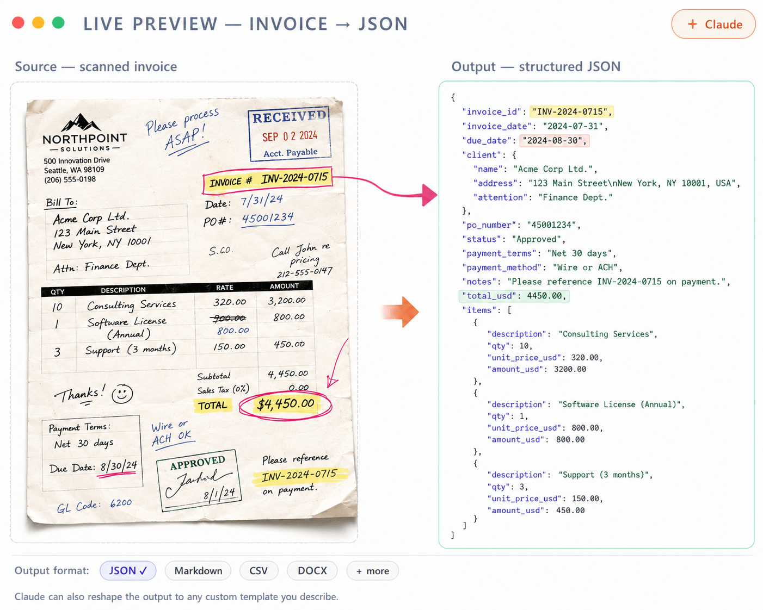Image resolution: width=763 pixels, height=610 pixels.
Task: Click "unit_price_usd": 320.00 in JSON
Action: pos(545,358)
